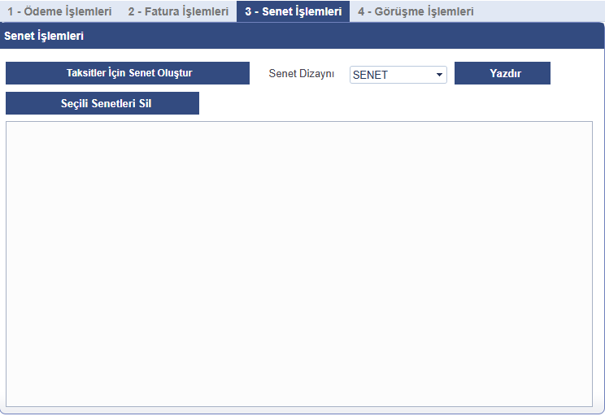The image size is (605, 416).
Task: Click the Yazdır button
Action: [x=503, y=73]
